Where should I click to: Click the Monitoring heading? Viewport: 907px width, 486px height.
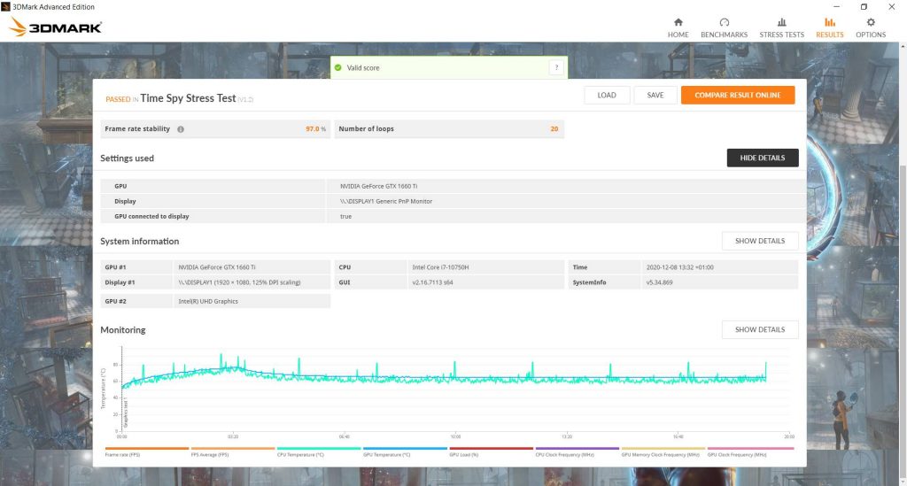[x=122, y=330]
